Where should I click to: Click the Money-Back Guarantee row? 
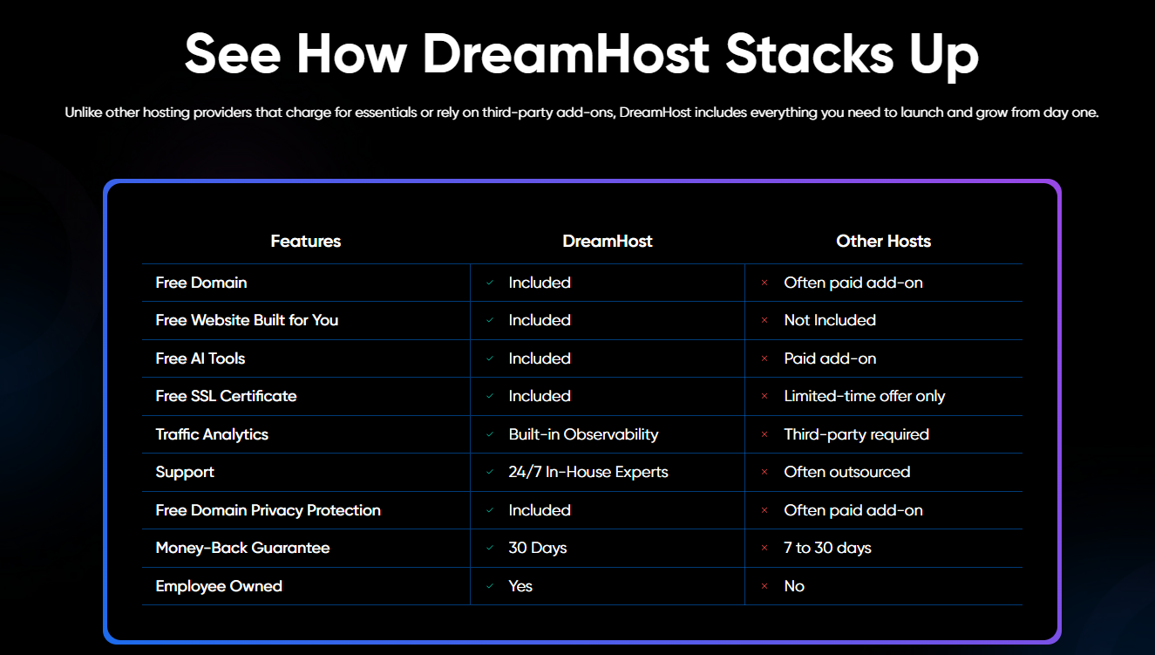tap(241, 548)
